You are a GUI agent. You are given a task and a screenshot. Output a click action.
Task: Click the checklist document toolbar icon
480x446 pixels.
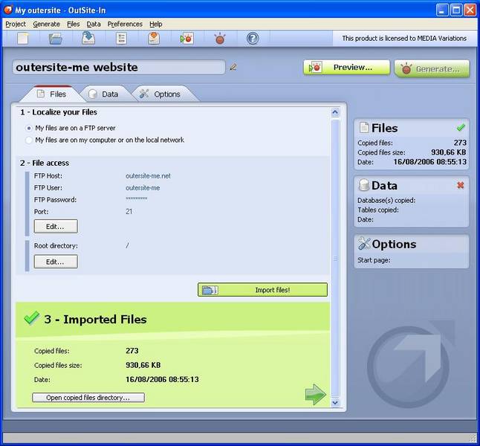pos(121,39)
